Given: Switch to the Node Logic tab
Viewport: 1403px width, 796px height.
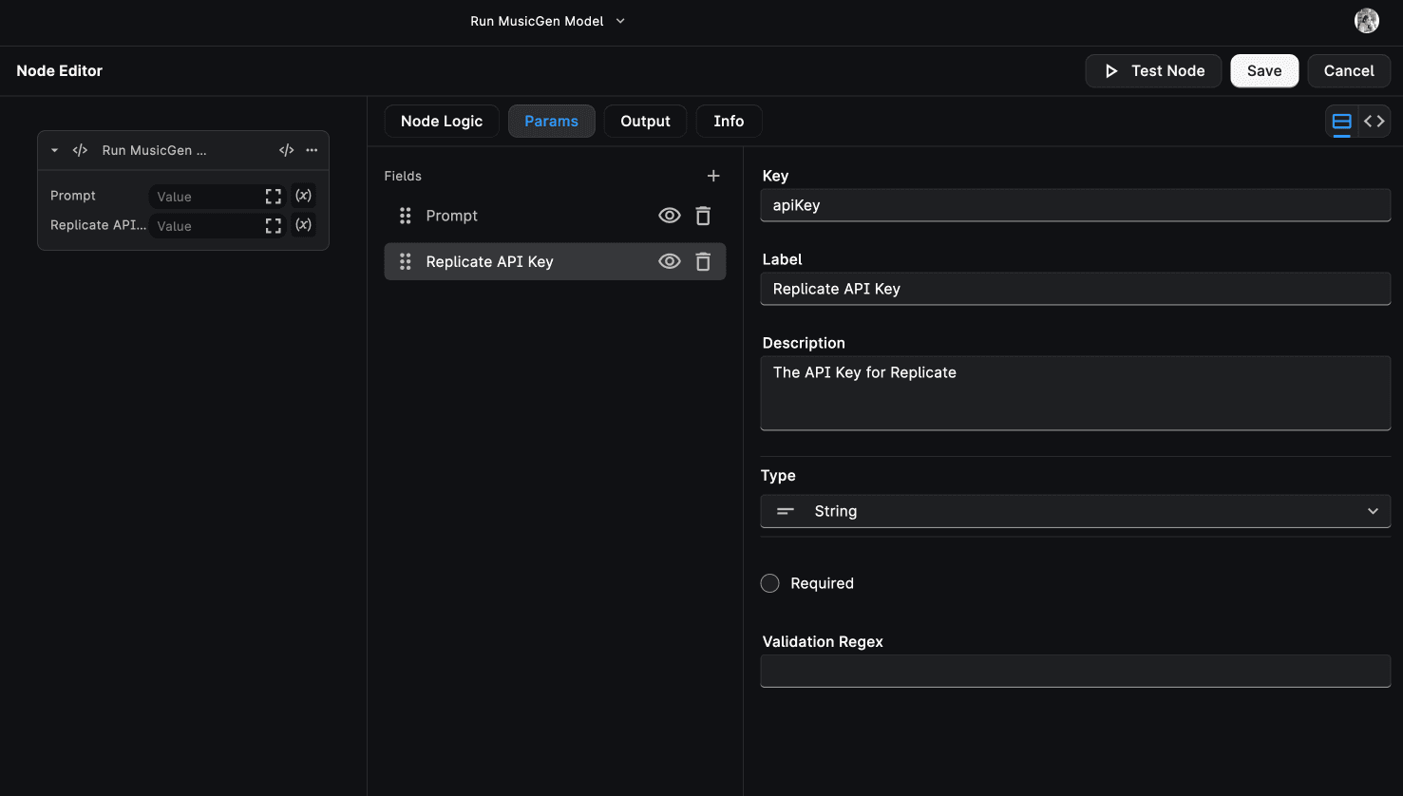Looking at the screenshot, I should 442,122.
